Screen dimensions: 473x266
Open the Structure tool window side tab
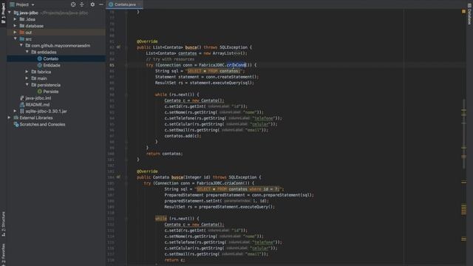pos(3,223)
